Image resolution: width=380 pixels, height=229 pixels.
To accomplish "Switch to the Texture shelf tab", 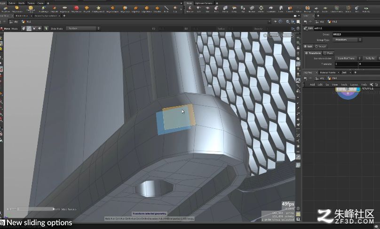I will pyautogui.click(x=31, y=3).
